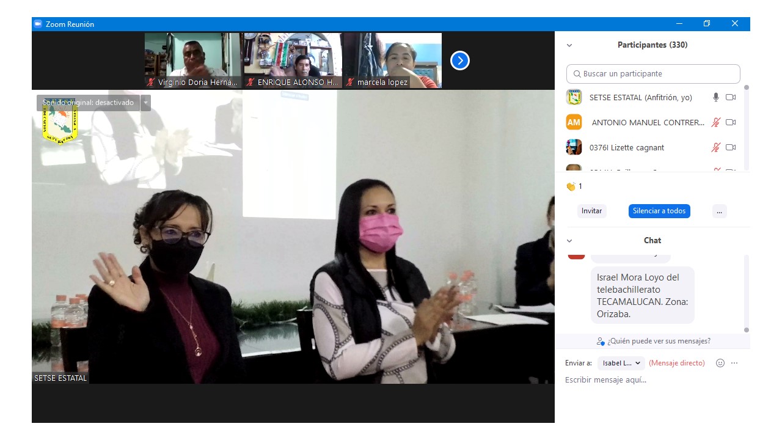Select marcela lopez video thumbnail
This screenshot has width=782, height=440.
(393, 61)
